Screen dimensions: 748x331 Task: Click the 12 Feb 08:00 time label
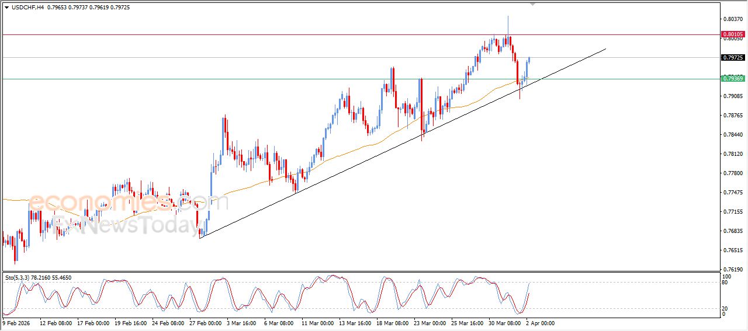(56, 323)
